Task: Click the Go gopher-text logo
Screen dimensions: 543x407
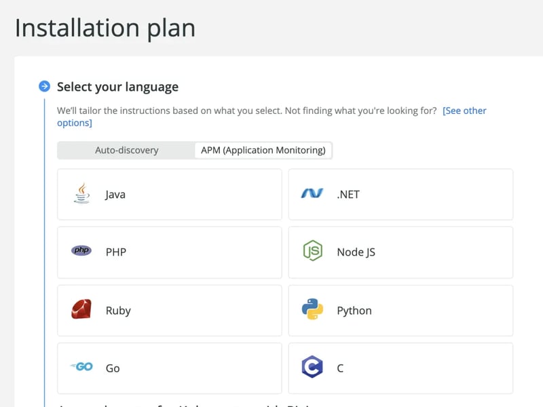Action: tap(81, 366)
